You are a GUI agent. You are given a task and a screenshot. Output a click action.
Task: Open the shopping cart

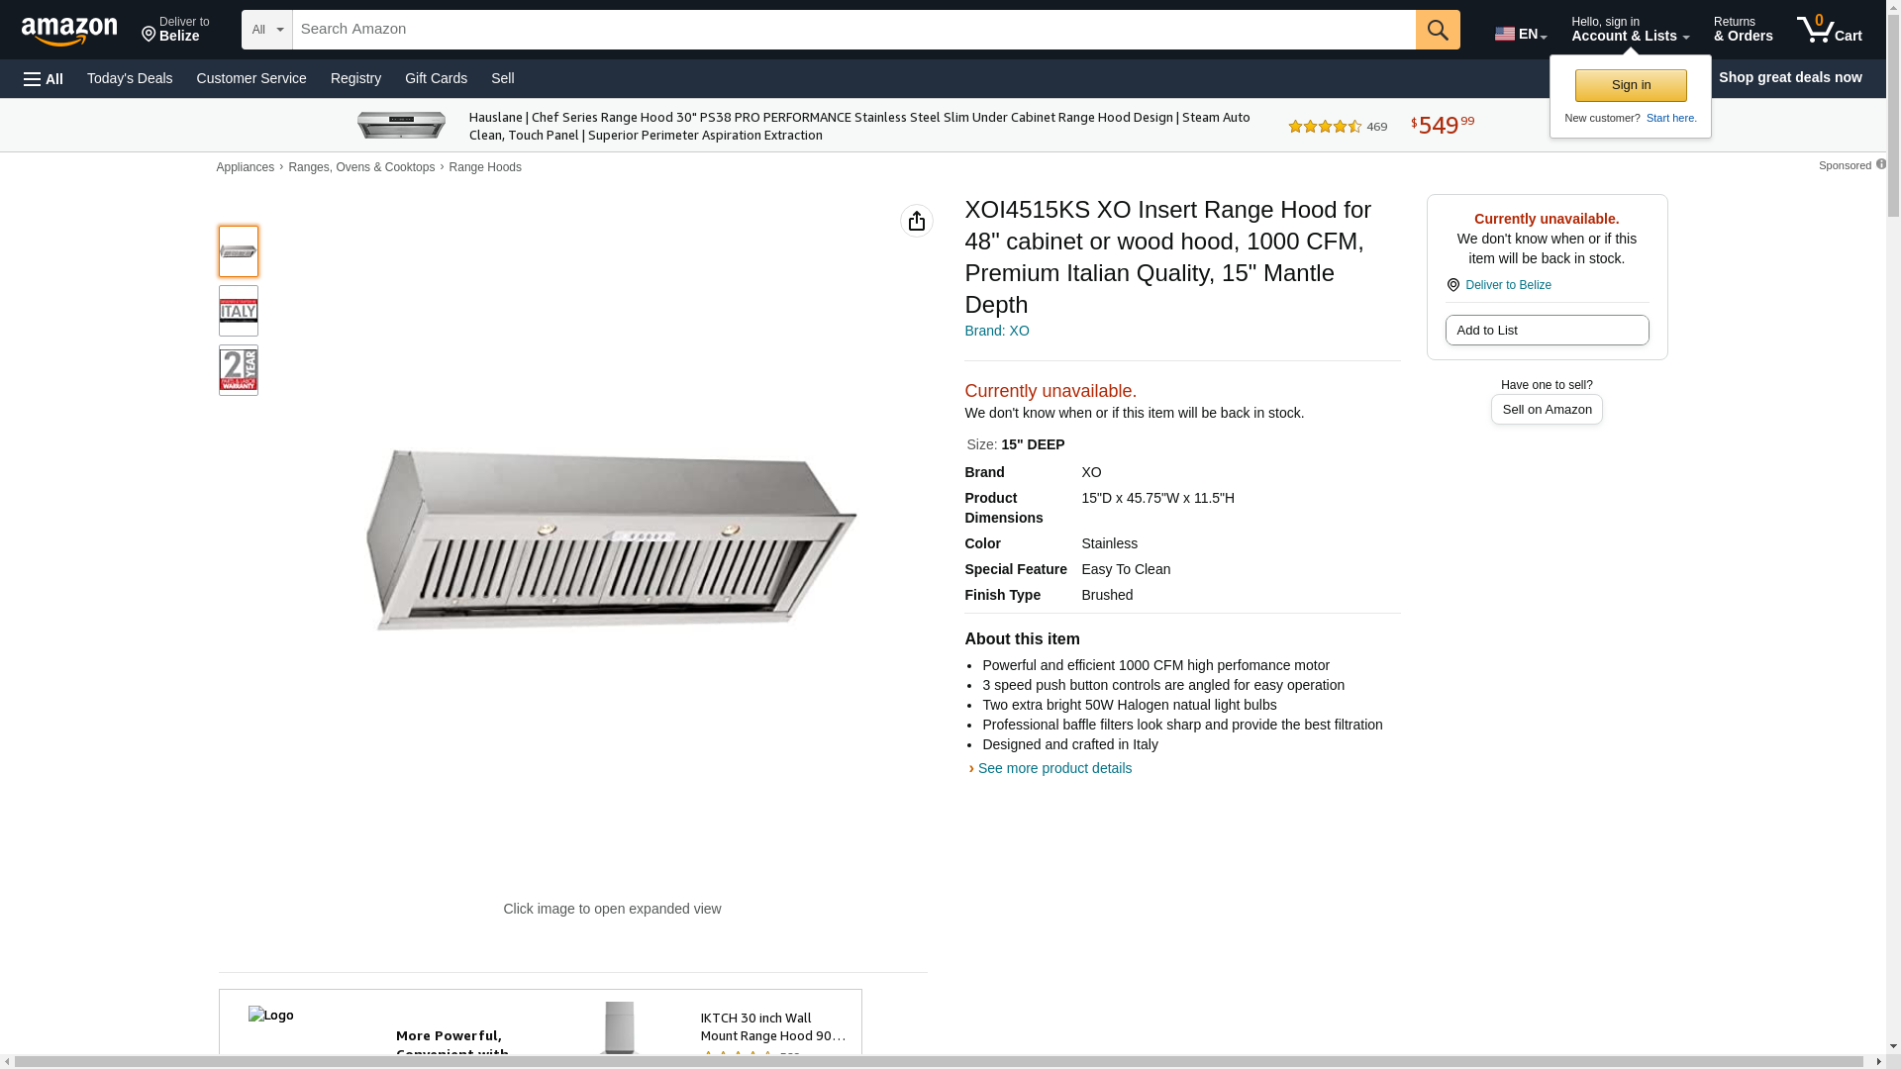1829,30
